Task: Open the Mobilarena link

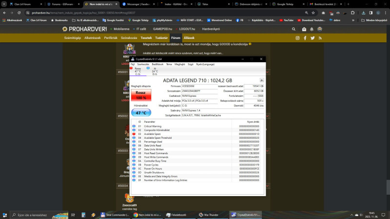Action: tap(121, 29)
